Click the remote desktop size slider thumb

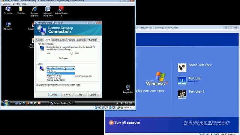click(x=71, y=53)
